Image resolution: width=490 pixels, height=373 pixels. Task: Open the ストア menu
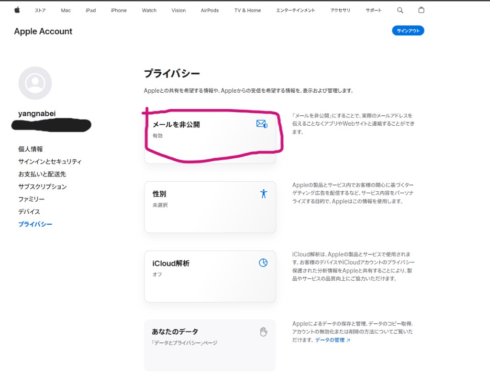(x=40, y=11)
